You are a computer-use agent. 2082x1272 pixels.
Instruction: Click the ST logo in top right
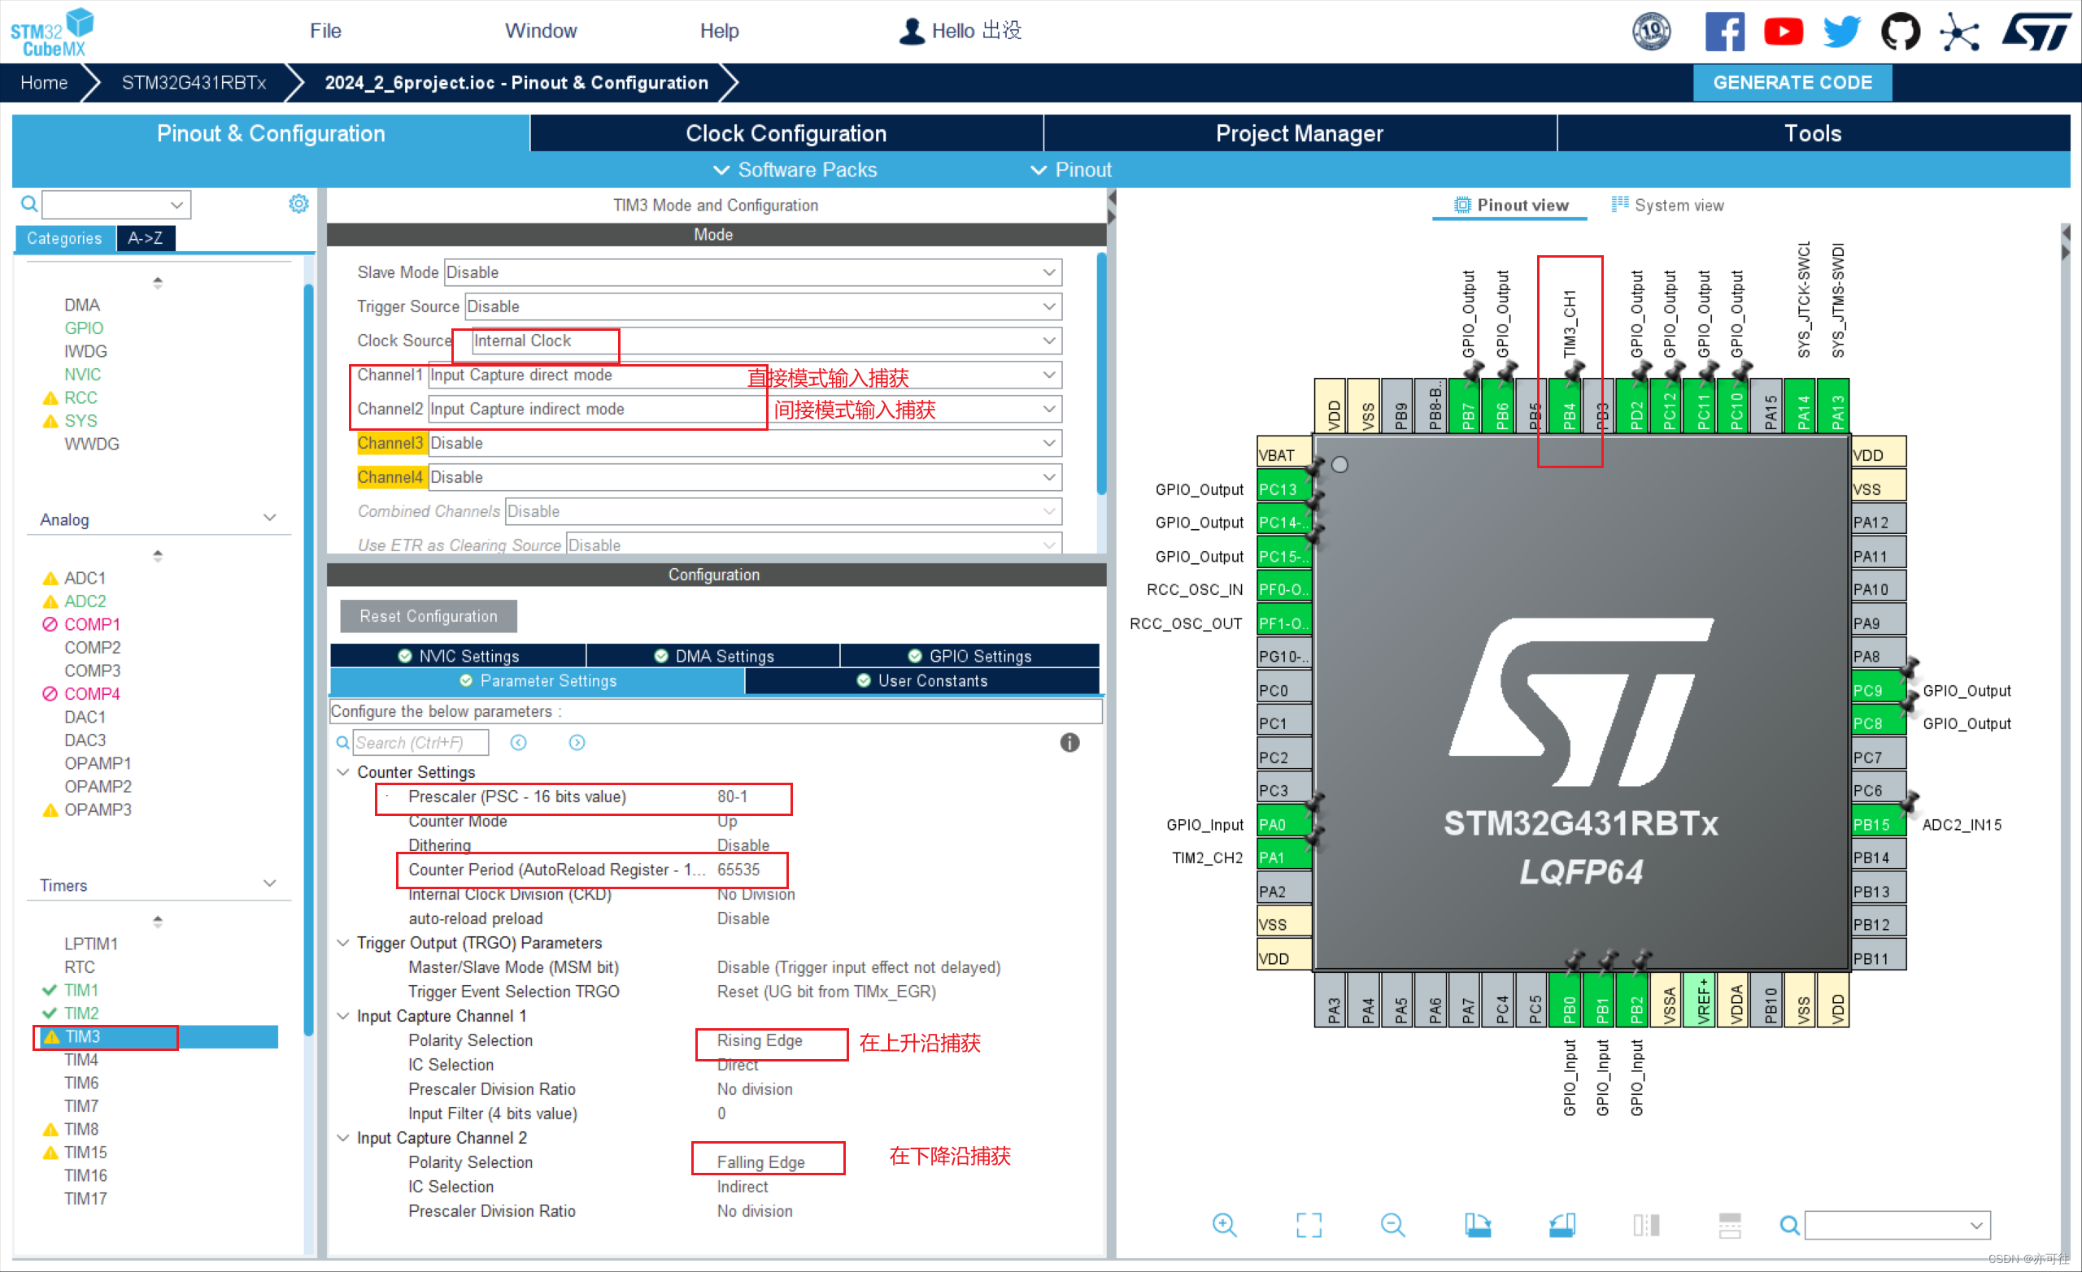click(2036, 32)
